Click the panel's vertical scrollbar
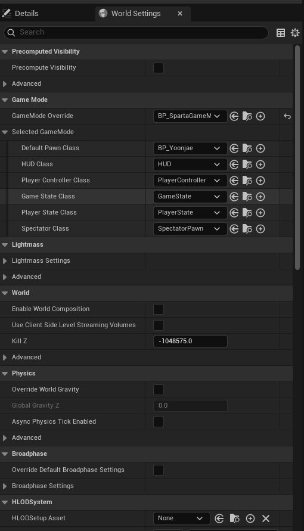 297,157
